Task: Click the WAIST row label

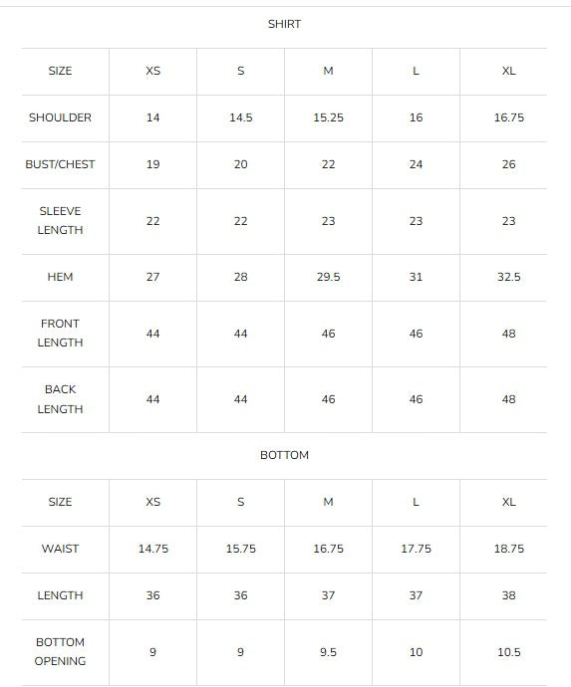Action: click(60, 549)
